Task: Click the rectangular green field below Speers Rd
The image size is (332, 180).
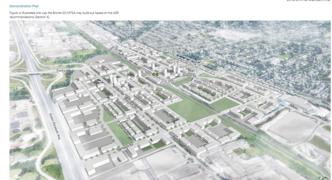Action: [224, 103]
